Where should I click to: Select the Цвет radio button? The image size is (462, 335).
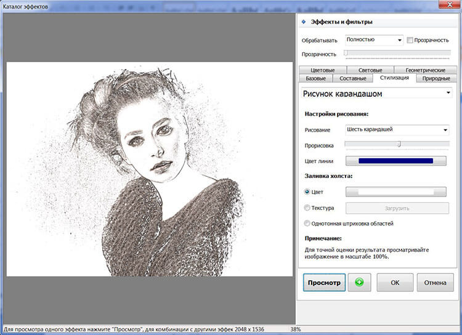[308, 192]
